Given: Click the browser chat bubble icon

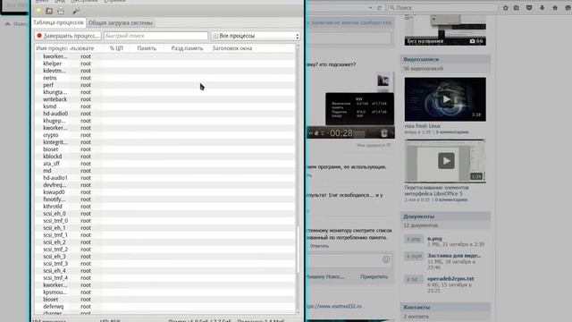Looking at the screenshot, I should click(568, 8).
